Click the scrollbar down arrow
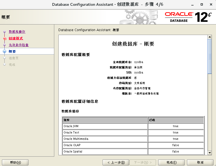216x166 pixels. click(x=210, y=153)
